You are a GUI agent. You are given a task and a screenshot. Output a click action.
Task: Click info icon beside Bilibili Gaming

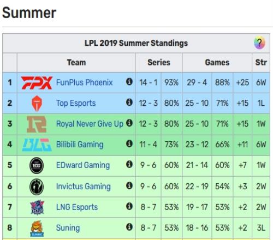coord(129,143)
